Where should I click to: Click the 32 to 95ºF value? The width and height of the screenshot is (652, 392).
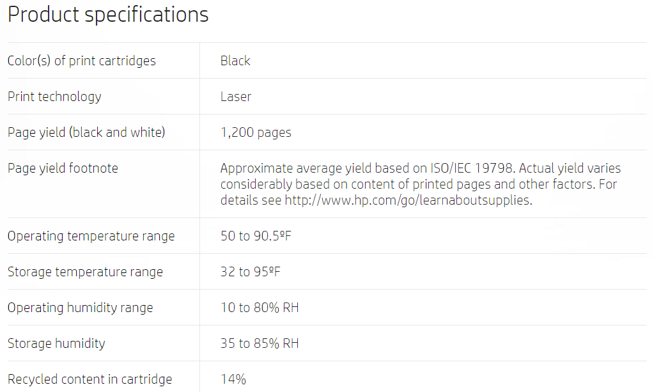tap(251, 272)
